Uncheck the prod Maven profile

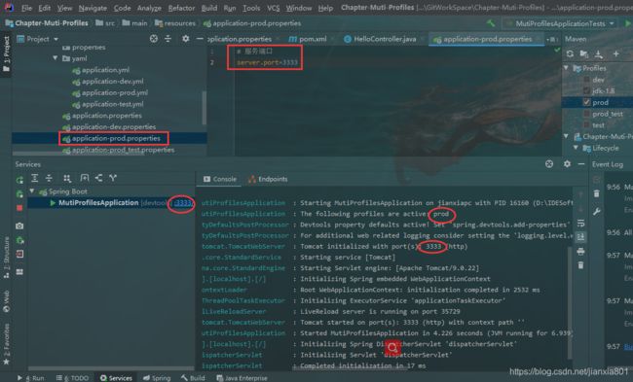[x=586, y=102]
